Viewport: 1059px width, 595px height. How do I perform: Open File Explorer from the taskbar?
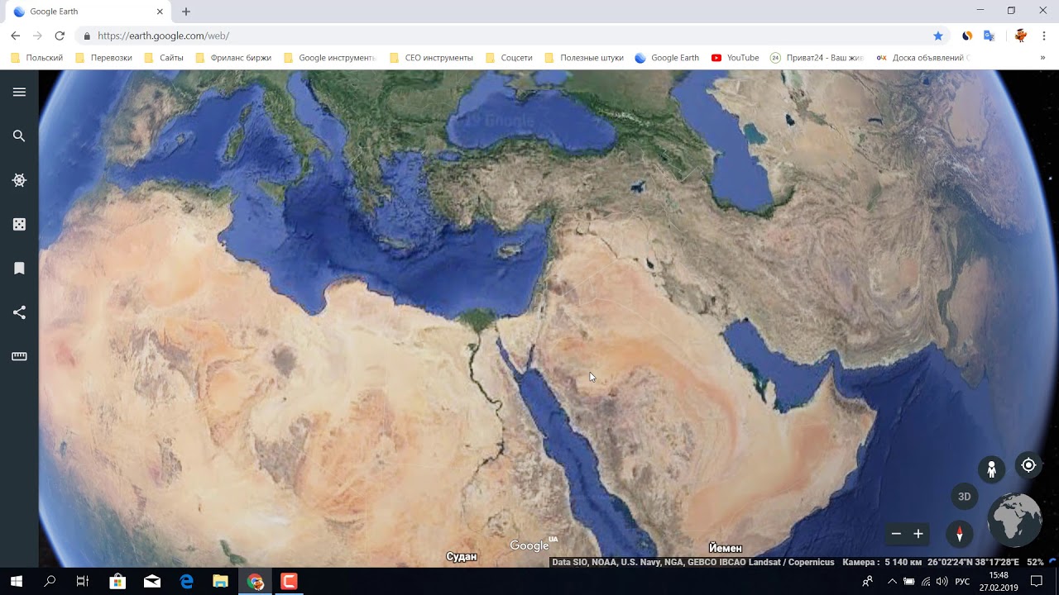click(x=220, y=582)
